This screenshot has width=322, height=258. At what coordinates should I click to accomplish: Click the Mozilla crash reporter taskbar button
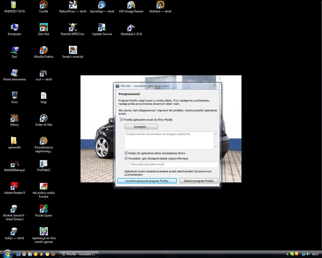[x=79, y=254]
